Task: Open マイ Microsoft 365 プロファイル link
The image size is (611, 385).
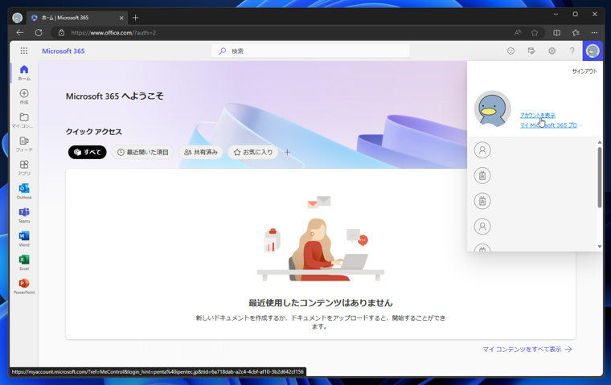Action: 551,125
